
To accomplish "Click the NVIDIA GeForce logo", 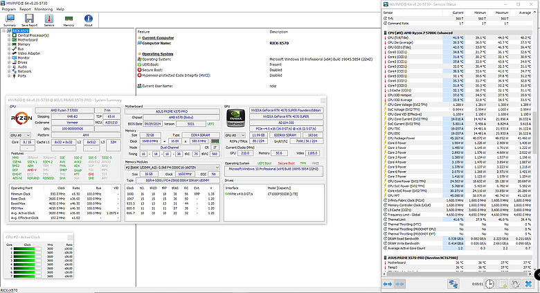I will [235, 118].
